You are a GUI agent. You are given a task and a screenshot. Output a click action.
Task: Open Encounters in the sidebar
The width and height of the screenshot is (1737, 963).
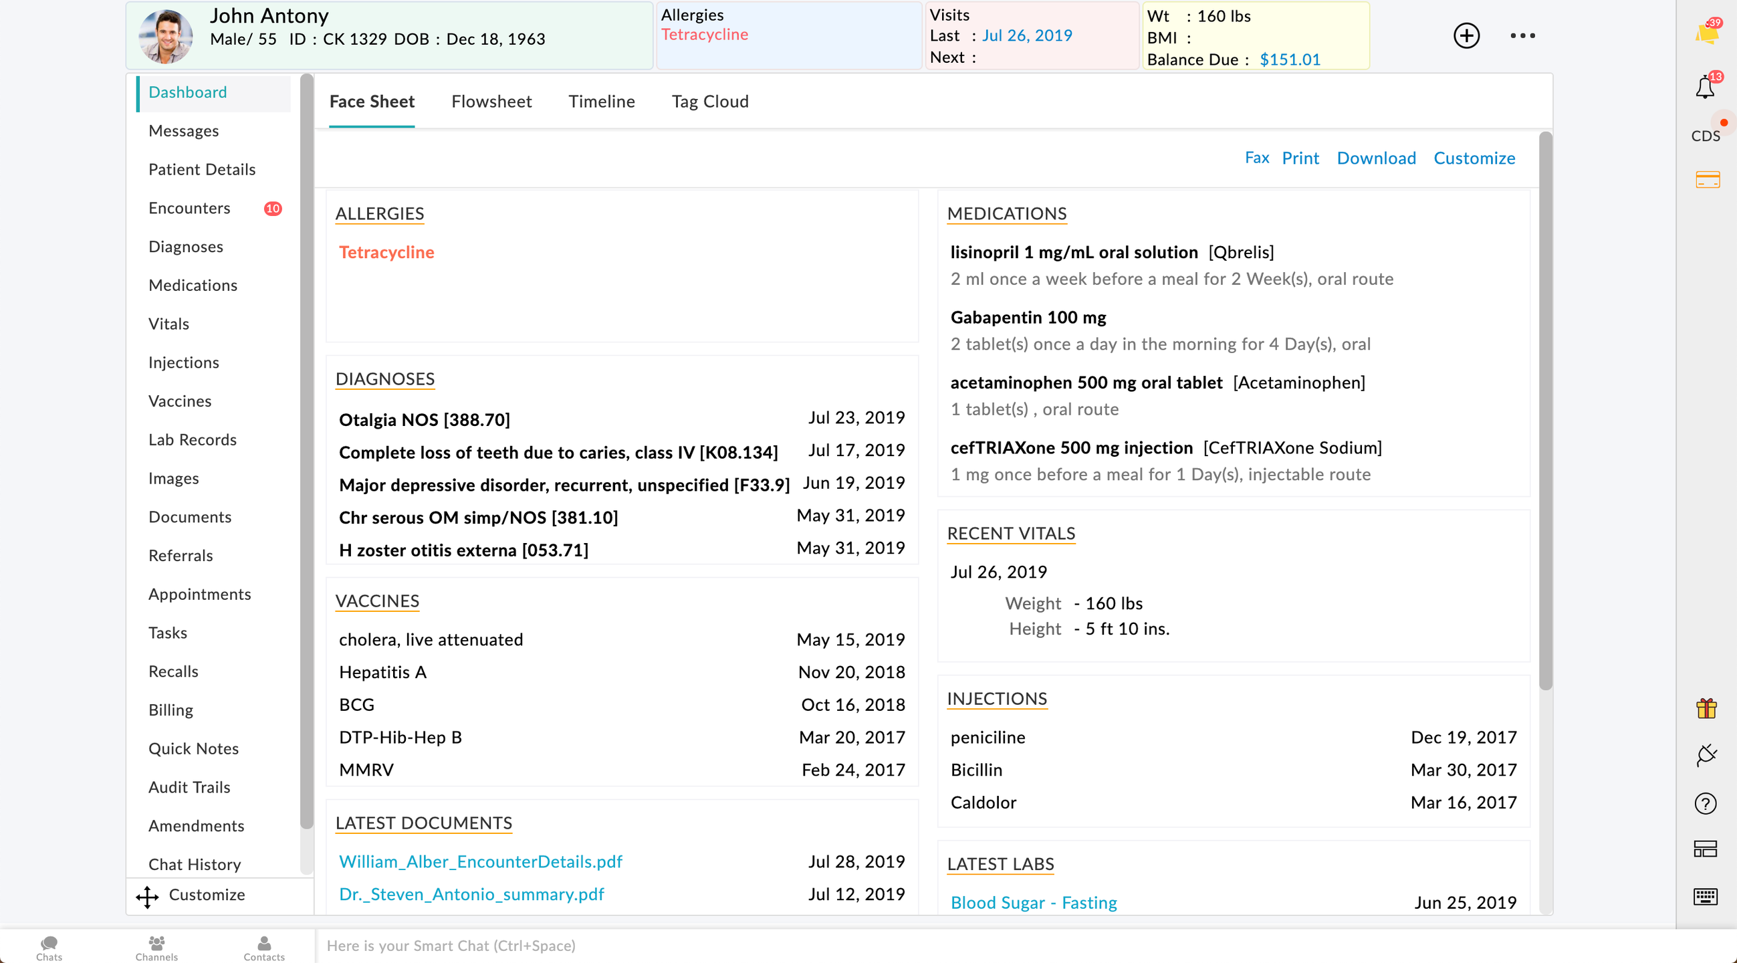pos(189,208)
